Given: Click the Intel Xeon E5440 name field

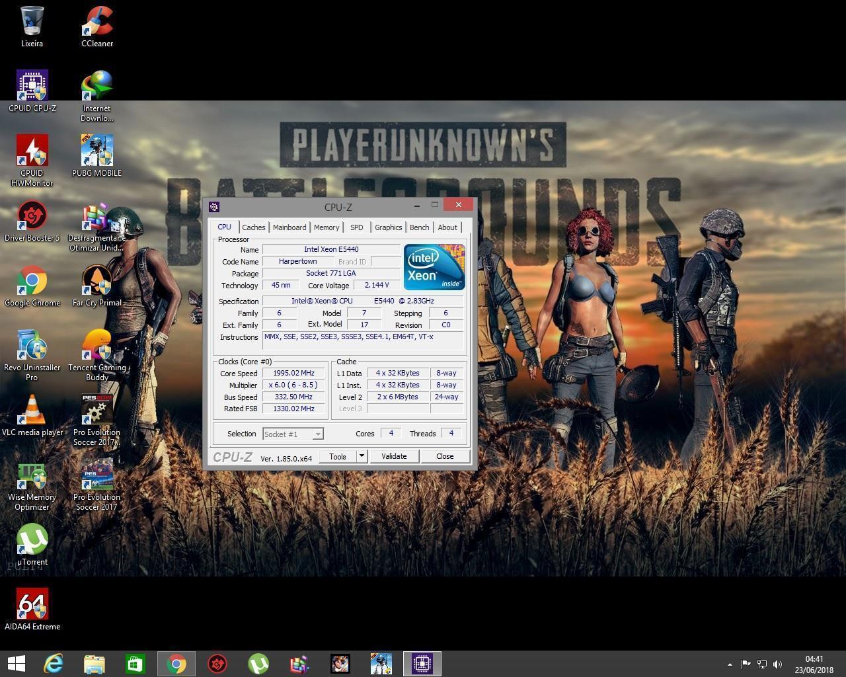Looking at the screenshot, I should [331, 249].
